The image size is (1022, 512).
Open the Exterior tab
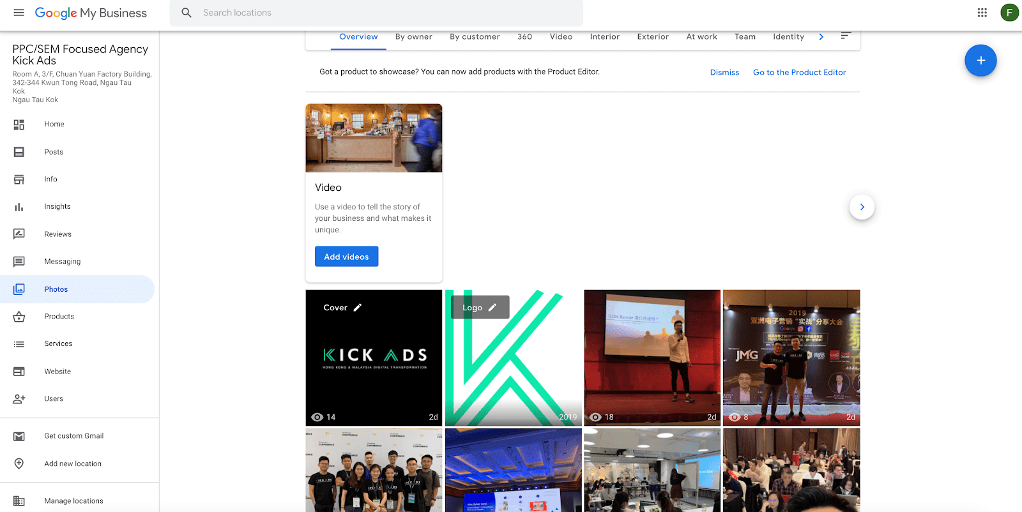[x=653, y=37]
